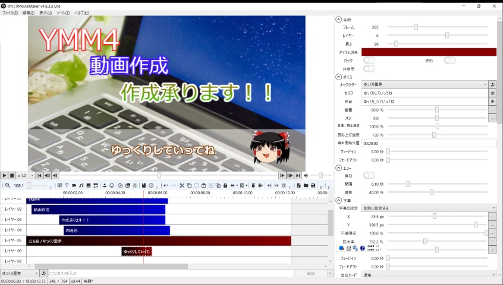Open the ツール menu

(63, 13)
